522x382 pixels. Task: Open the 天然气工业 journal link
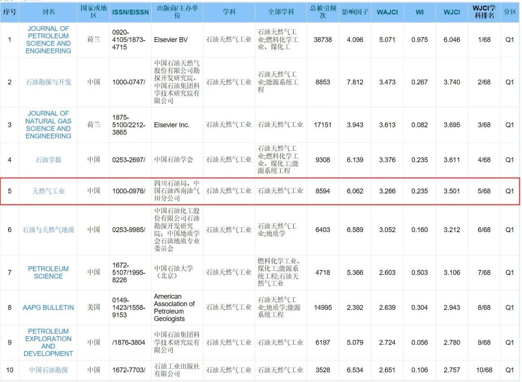pyautogui.click(x=48, y=191)
